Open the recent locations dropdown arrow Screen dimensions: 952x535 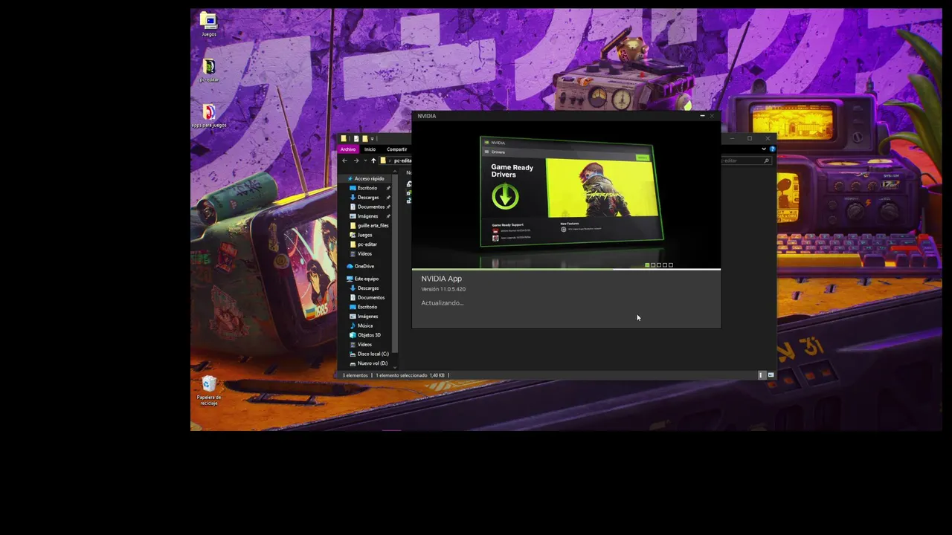pyautogui.click(x=364, y=160)
